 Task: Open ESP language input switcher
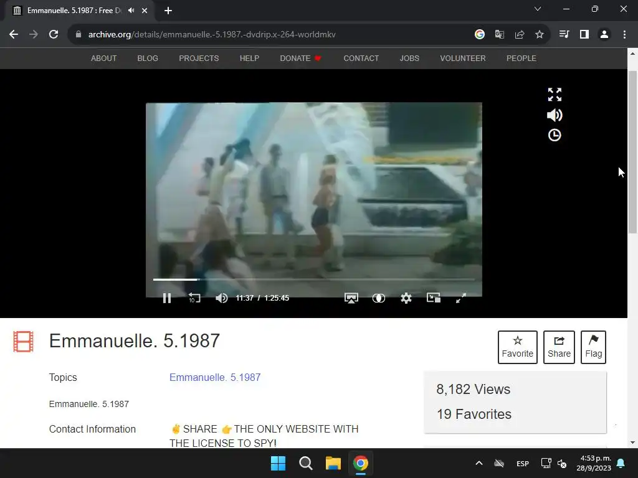pyautogui.click(x=523, y=464)
